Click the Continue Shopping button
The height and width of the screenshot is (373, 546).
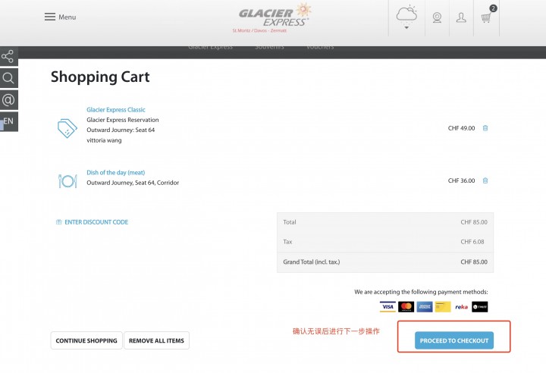pos(86,340)
